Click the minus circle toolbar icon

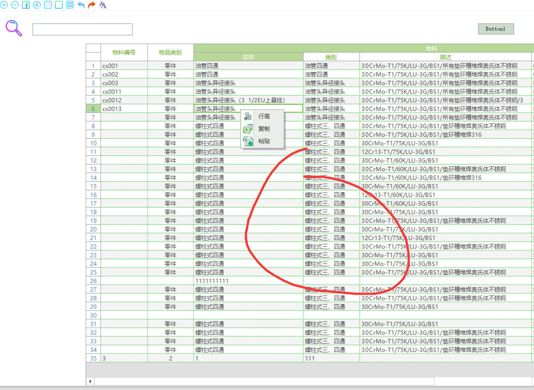pyautogui.click(x=15, y=5)
